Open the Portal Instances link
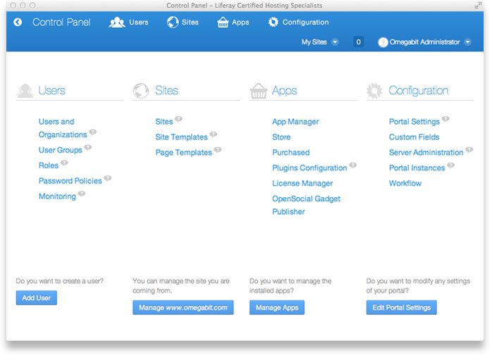Viewport: 490px width, 359px height. [x=417, y=168]
